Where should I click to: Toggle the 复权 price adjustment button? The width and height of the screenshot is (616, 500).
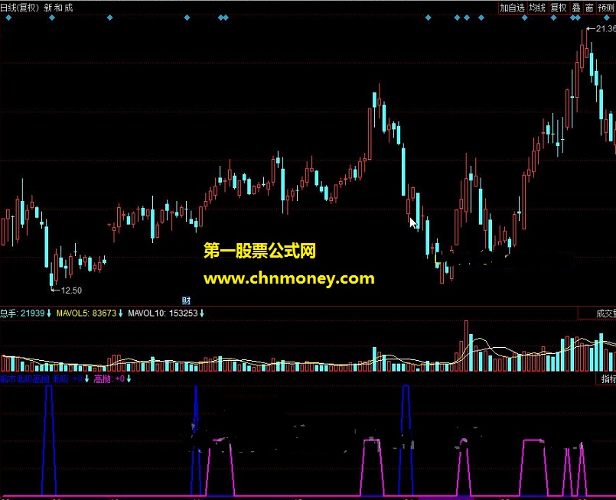[559, 8]
